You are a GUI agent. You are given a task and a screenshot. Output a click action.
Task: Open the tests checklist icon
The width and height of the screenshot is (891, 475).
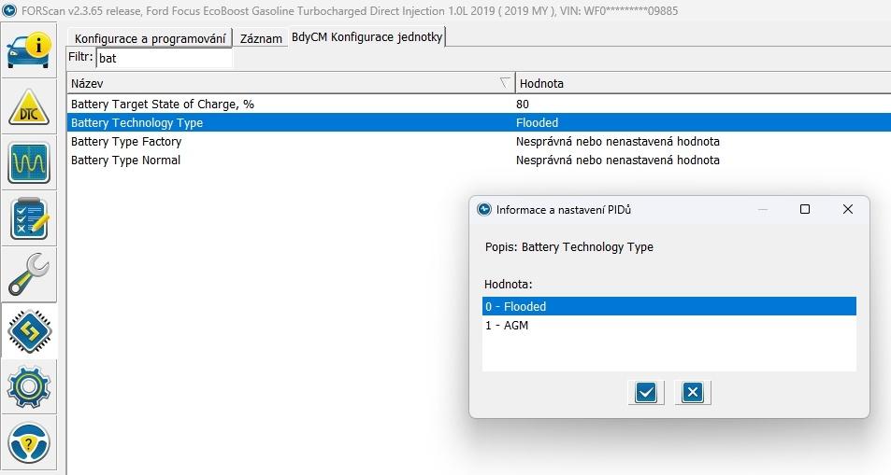[x=29, y=219]
